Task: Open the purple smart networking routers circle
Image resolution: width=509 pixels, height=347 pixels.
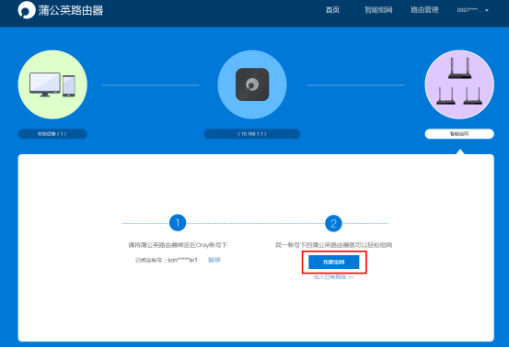Action: (459, 84)
